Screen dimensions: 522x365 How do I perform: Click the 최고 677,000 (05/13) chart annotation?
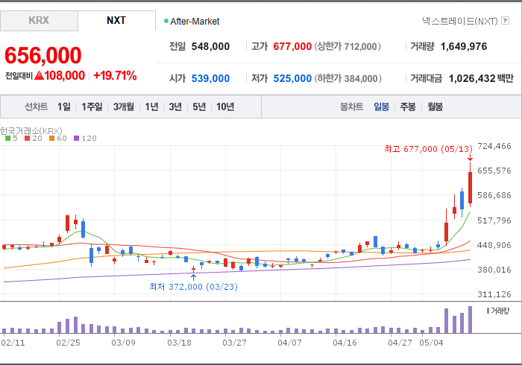pyautogui.click(x=428, y=148)
